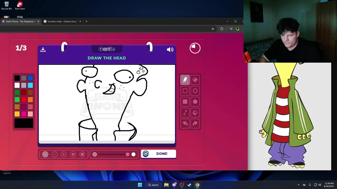Pick the hot pink color swatch

[24, 114]
